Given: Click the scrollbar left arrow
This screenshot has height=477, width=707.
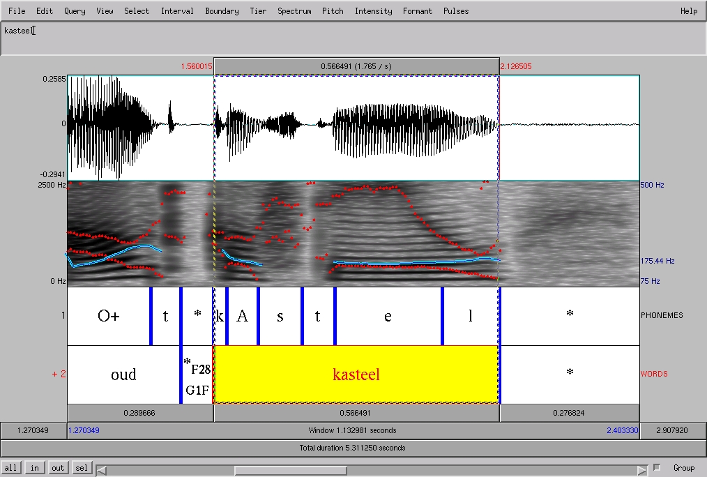Looking at the screenshot, I should (x=102, y=470).
